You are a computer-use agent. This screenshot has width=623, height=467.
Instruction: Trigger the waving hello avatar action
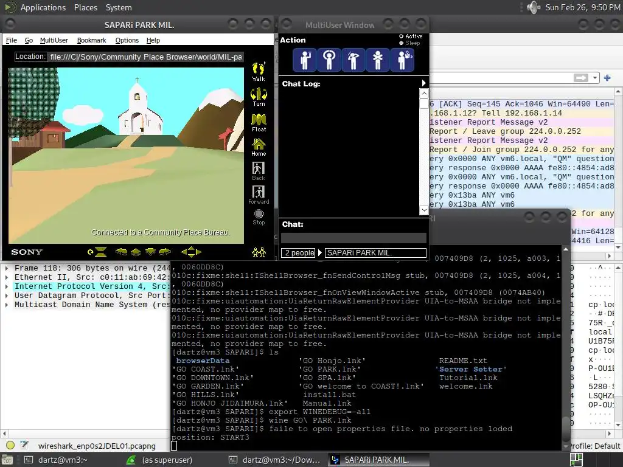coord(305,60)
